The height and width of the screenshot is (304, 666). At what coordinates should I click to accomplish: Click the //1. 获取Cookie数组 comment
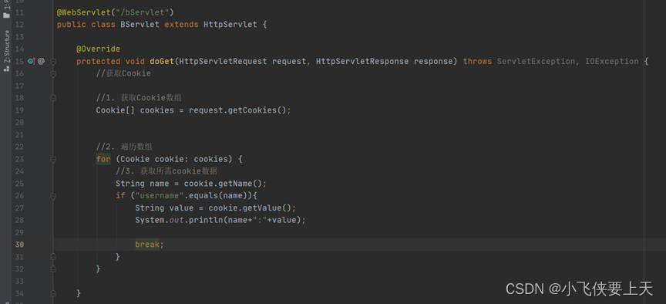click(x=139, y=98)
